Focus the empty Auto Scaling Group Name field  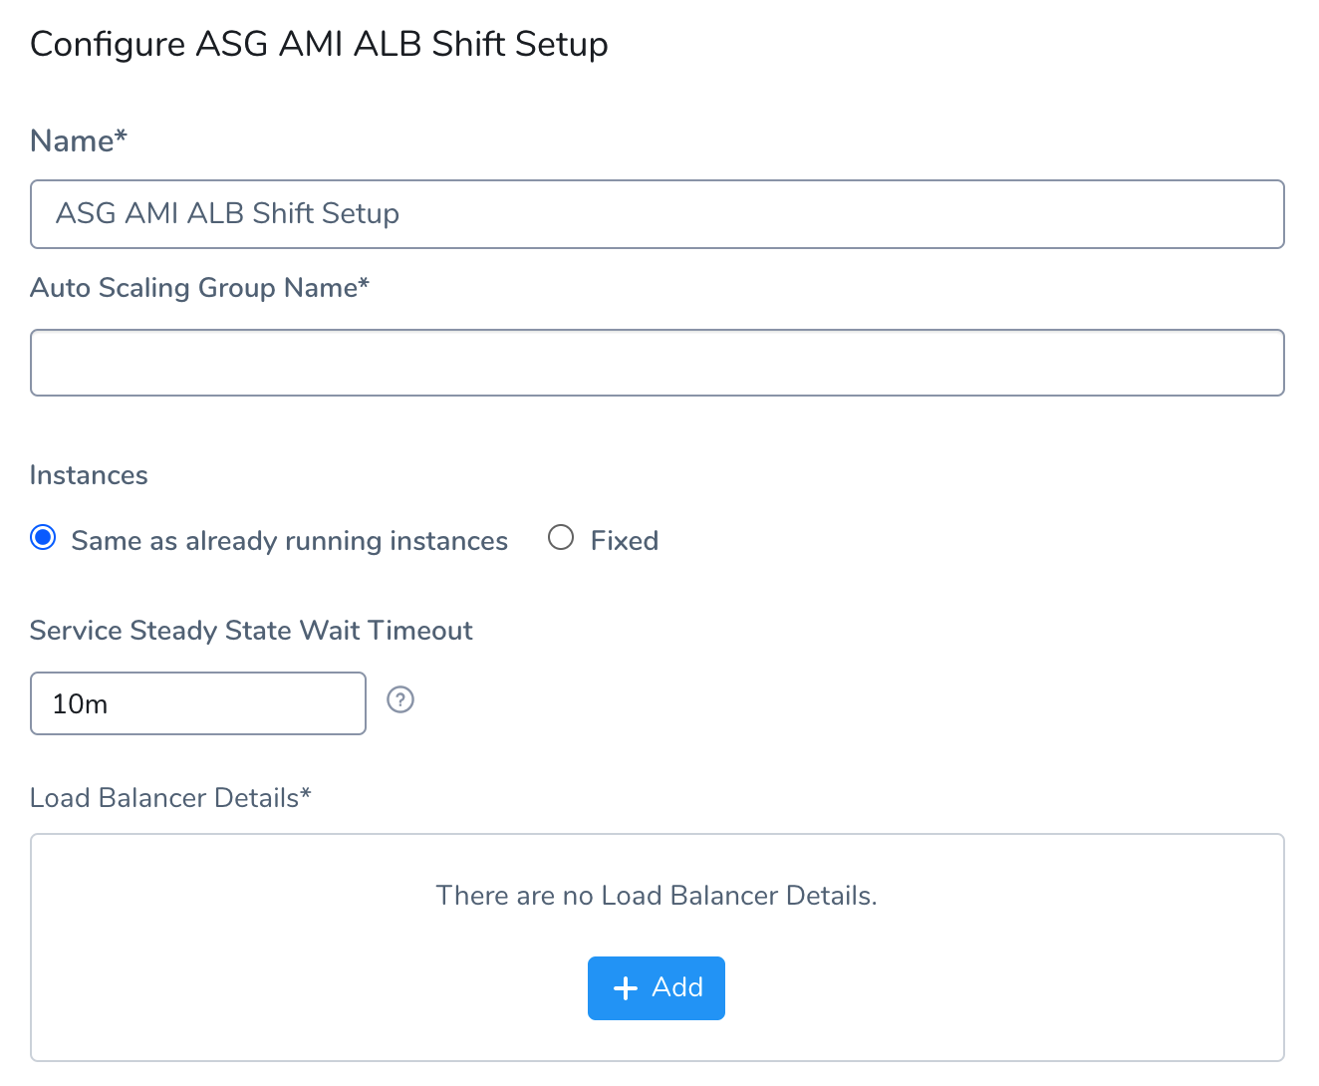(x=658, y=363)
